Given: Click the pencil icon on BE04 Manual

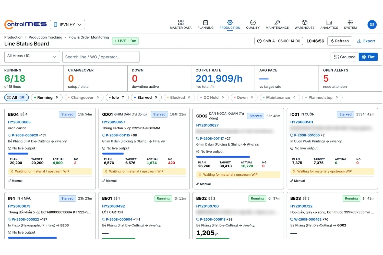Looking at the screenshot, I should [9, 181].
